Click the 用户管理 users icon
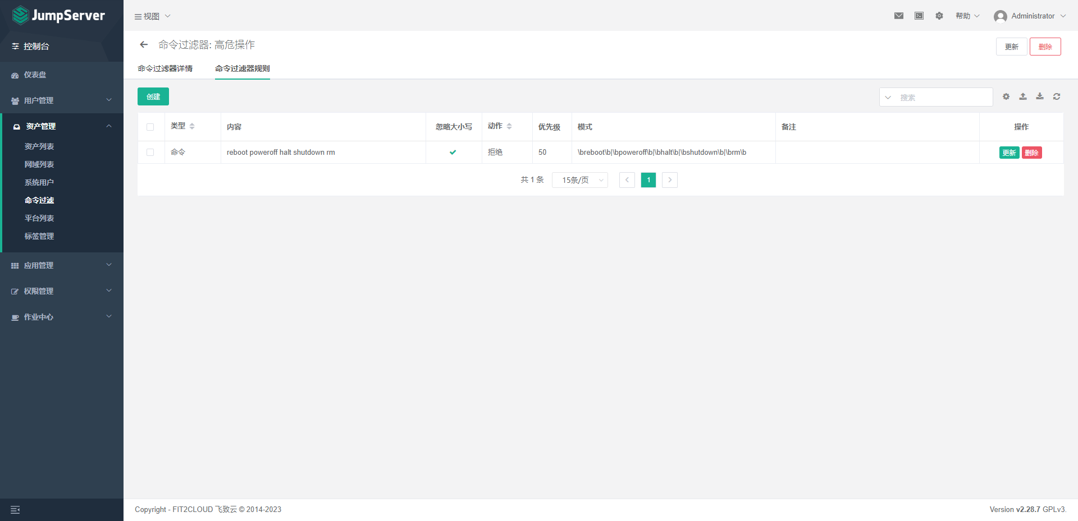 point(15,101)
